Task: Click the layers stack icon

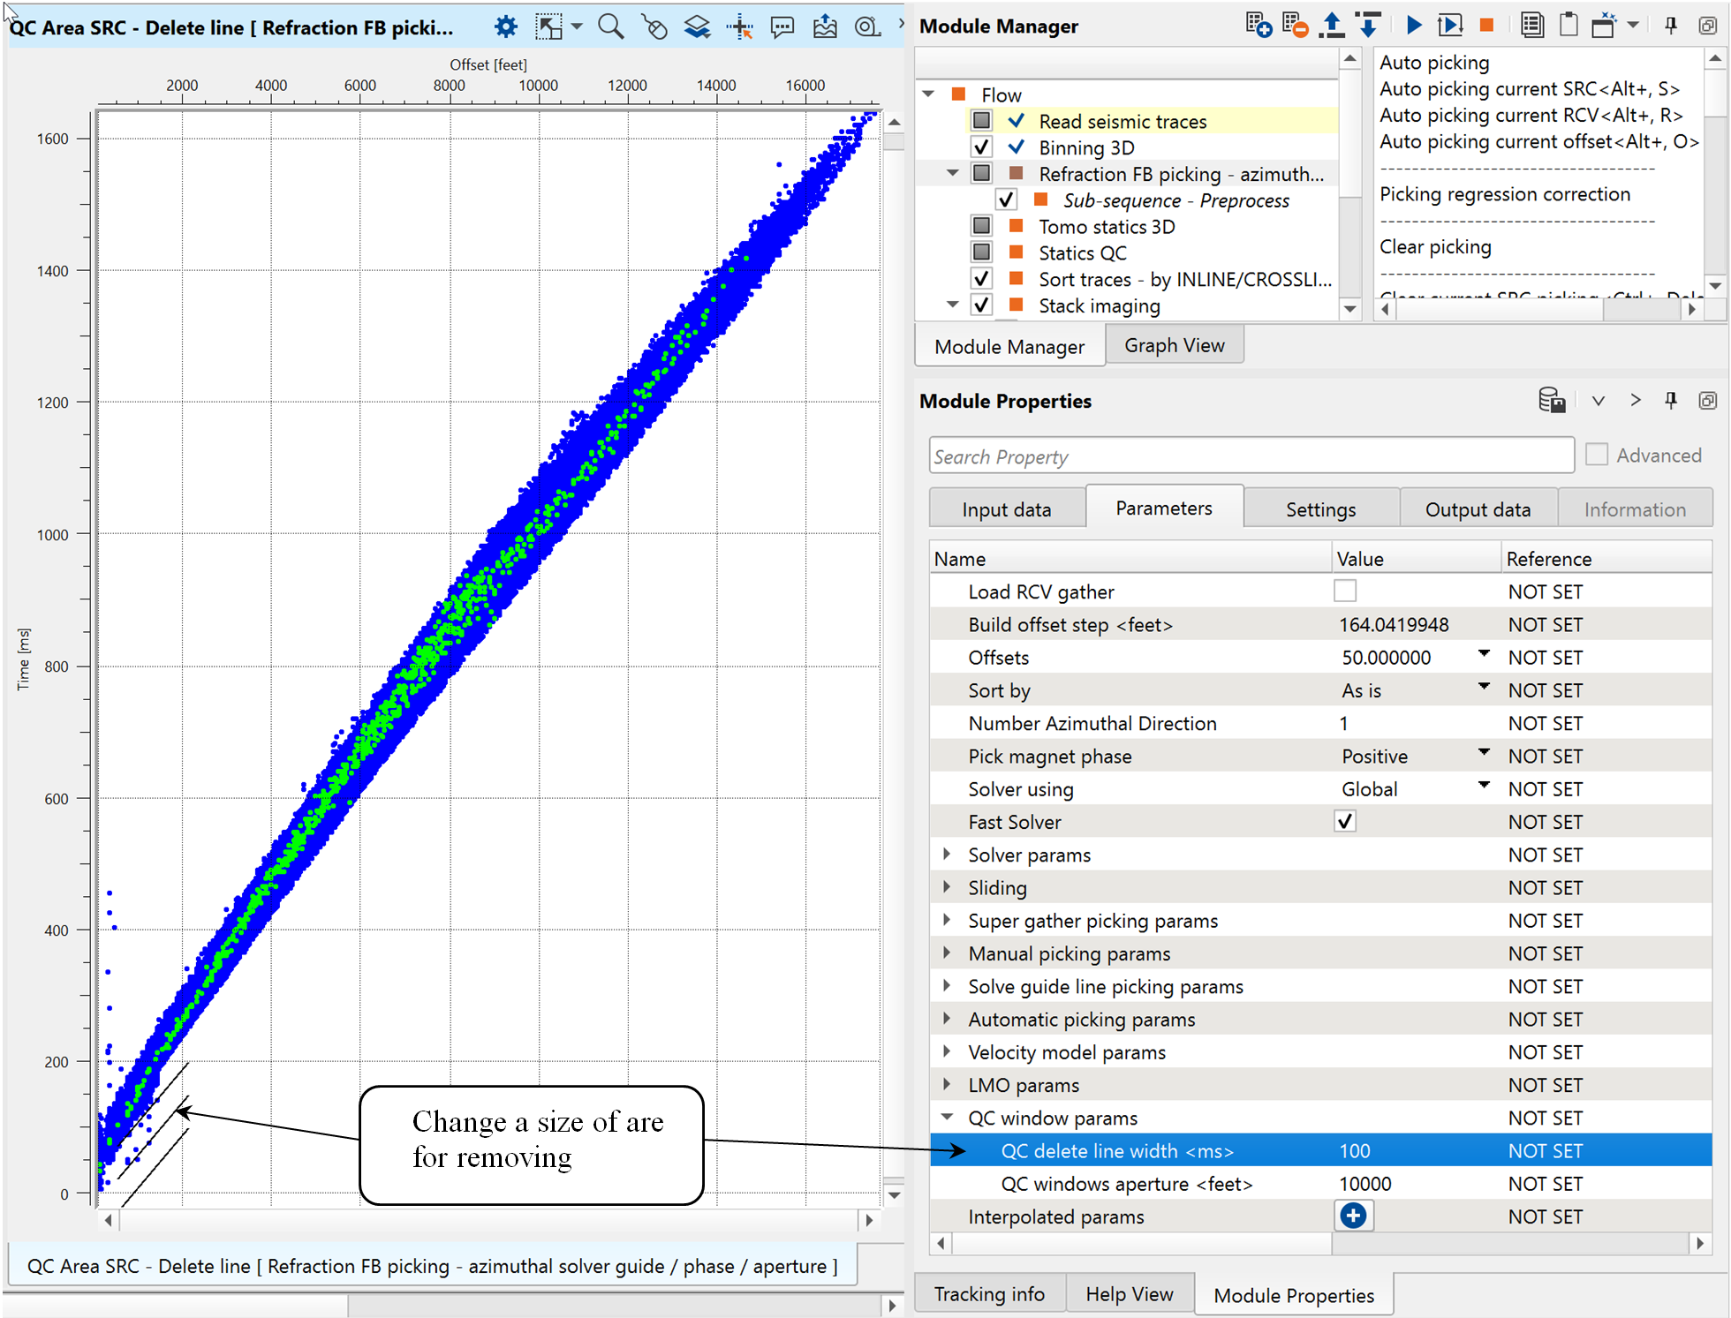Action: (697, 26)
